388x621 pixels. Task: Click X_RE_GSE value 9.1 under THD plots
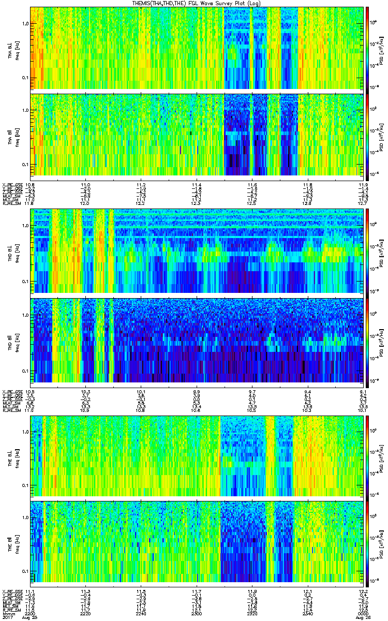coord(364,392)
